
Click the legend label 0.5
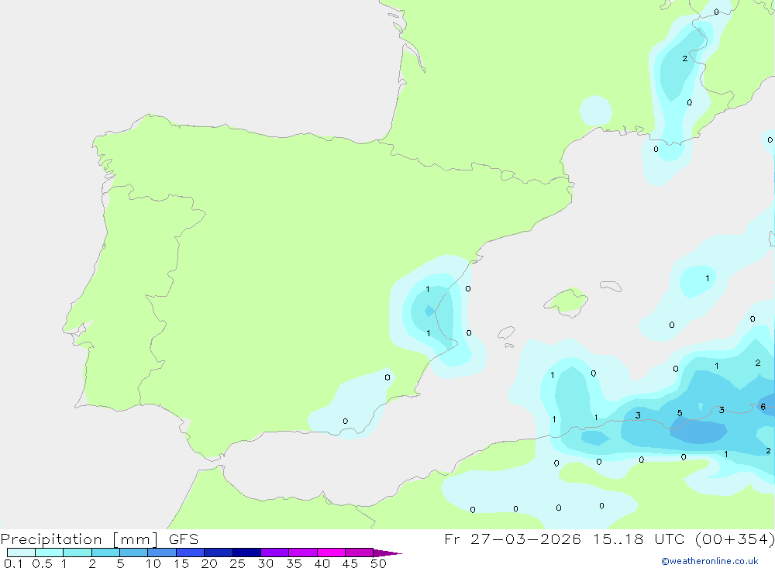coord(42,563)
